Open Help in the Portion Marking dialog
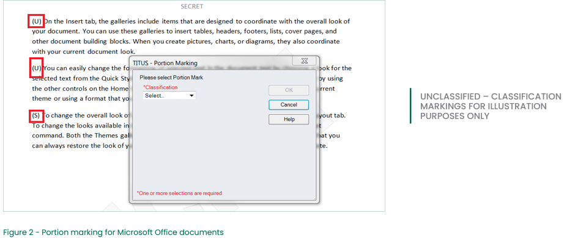Viewport: 567px width, 238px height. pos(289,120)
